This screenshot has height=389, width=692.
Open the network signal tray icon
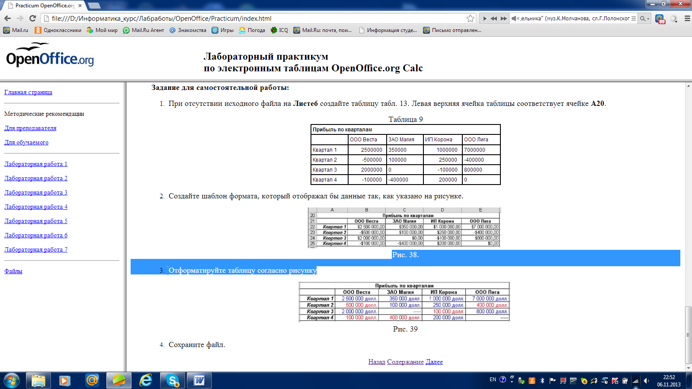click(x=635, y=381)
